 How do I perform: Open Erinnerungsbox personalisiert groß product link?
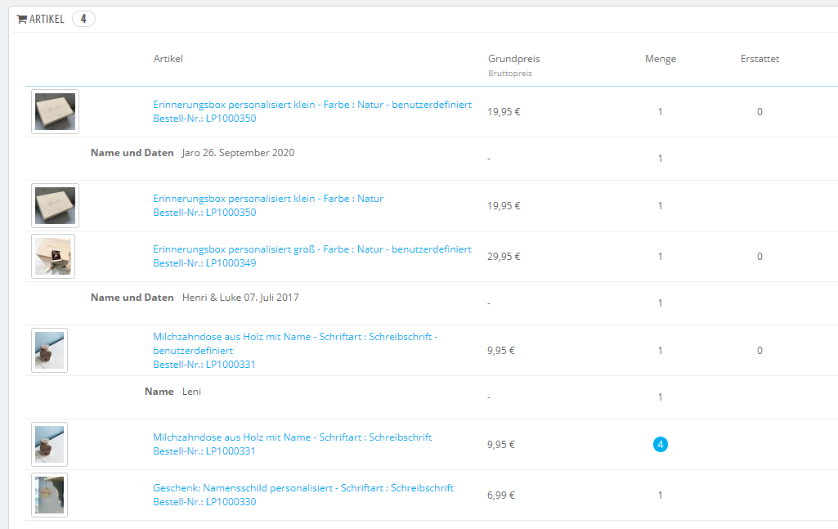pyautogui.click(x=311, y=249)
